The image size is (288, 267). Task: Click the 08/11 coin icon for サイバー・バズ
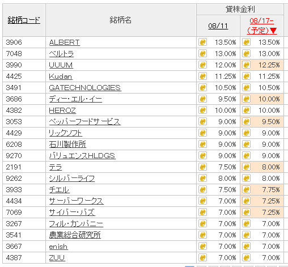tap(202, 212)
